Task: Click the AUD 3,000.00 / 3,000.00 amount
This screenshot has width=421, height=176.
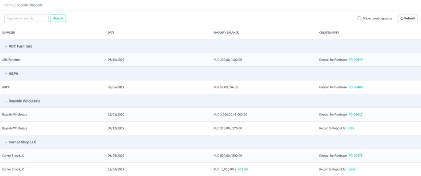Action: [230, 115]
